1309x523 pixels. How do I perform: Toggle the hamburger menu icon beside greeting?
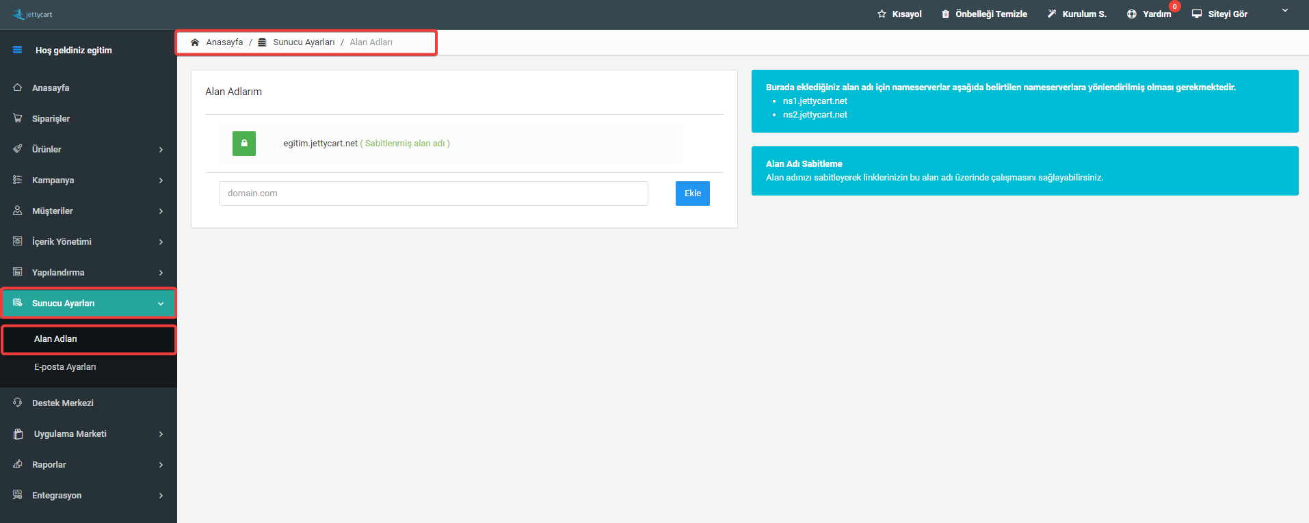click(17, 50)
